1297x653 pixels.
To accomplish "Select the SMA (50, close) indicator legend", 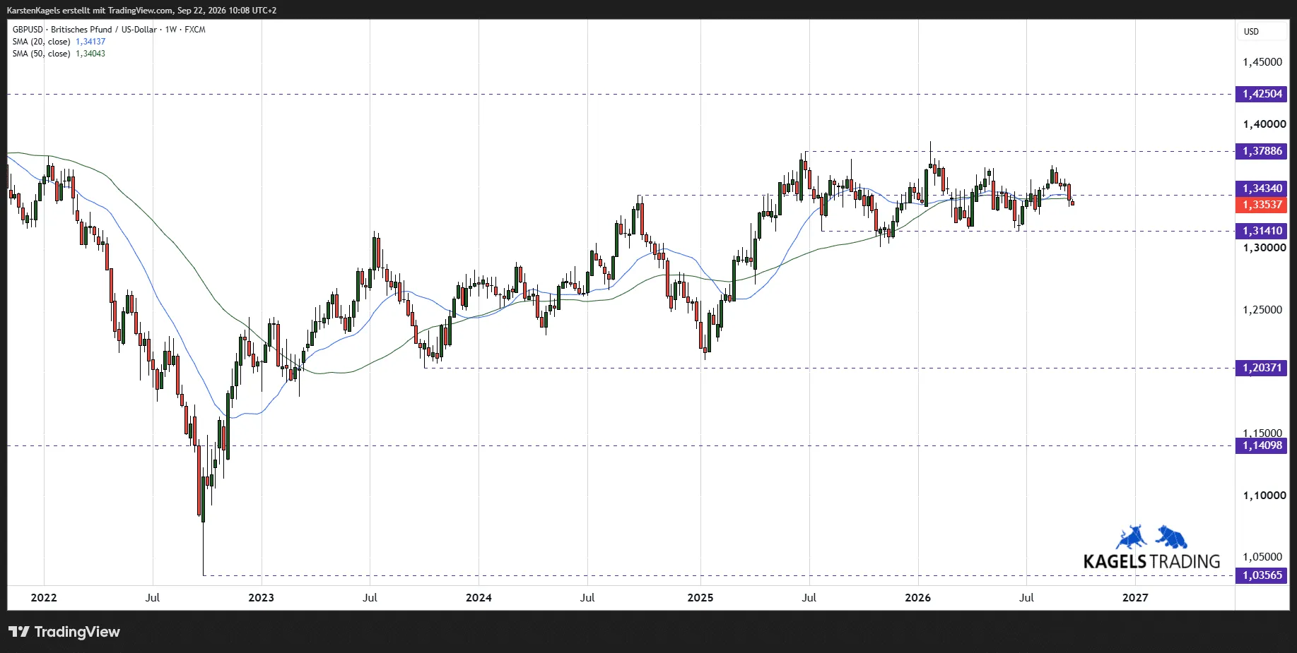I will [41, 54].
